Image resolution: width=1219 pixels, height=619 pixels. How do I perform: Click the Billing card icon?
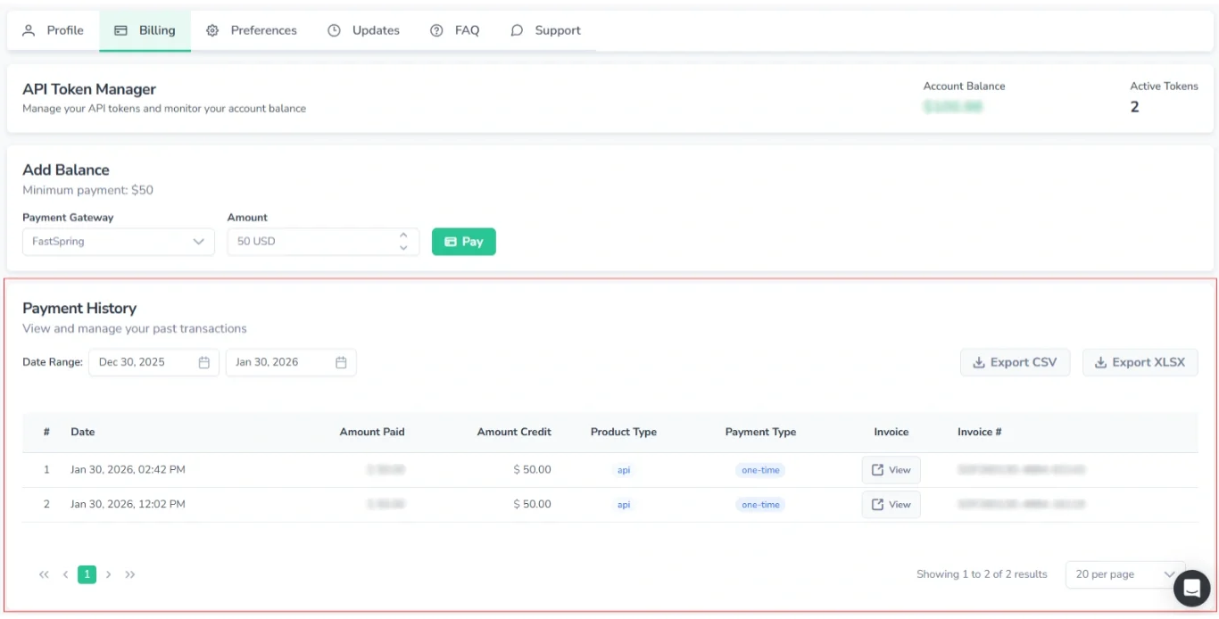click(120, 29)
